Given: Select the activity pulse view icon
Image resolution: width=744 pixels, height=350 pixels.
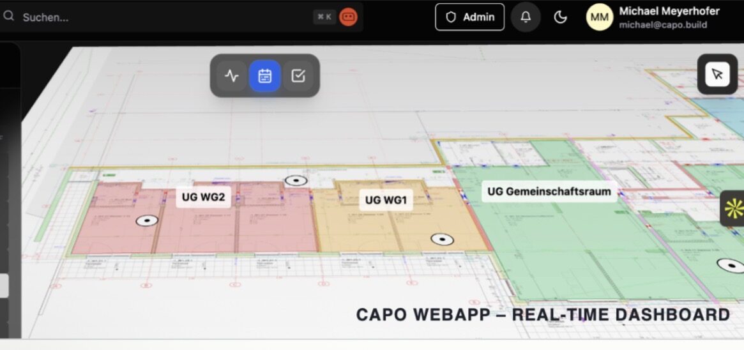Looking at the screenshot, I should [232, 76].
